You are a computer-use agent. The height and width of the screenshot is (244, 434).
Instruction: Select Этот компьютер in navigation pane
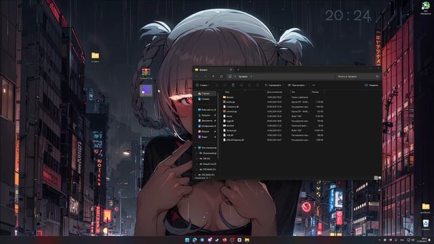tap(207, 148)
